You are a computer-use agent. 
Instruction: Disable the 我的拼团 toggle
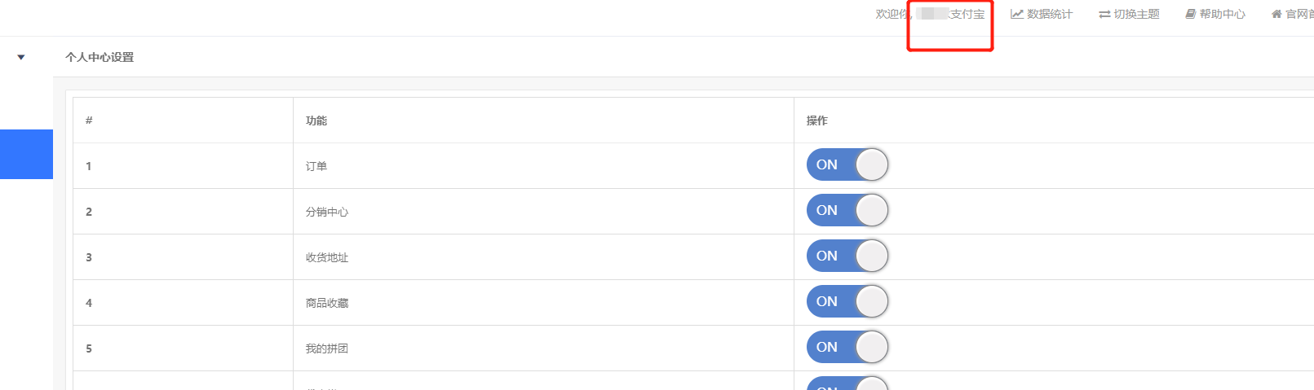(847, 347)
